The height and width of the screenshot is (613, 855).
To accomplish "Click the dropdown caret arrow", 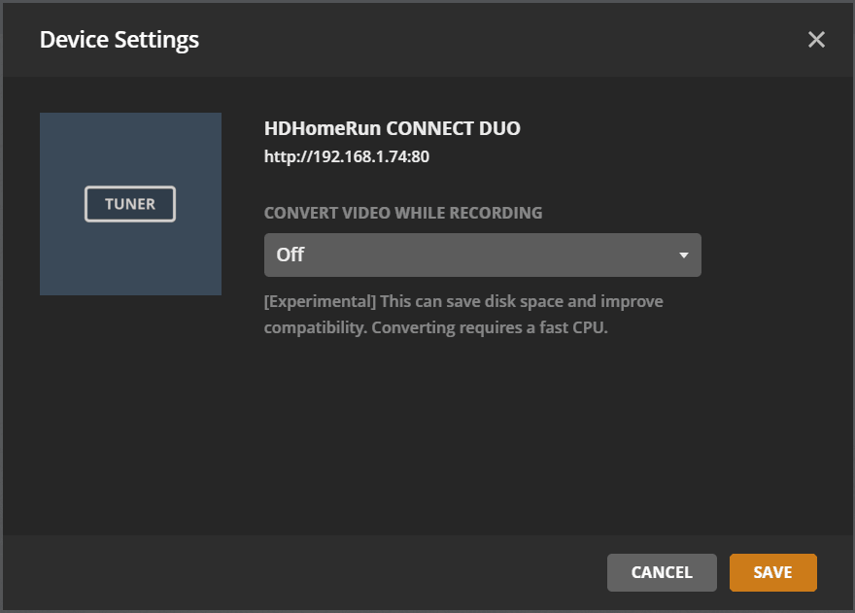I will click(684, 255).
